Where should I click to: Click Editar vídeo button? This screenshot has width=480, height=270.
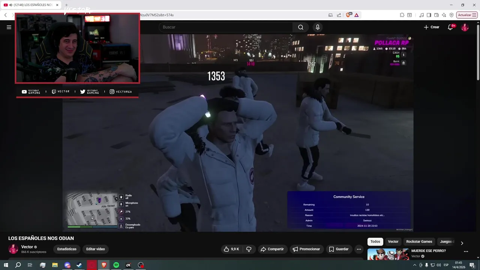pos(96,249)
